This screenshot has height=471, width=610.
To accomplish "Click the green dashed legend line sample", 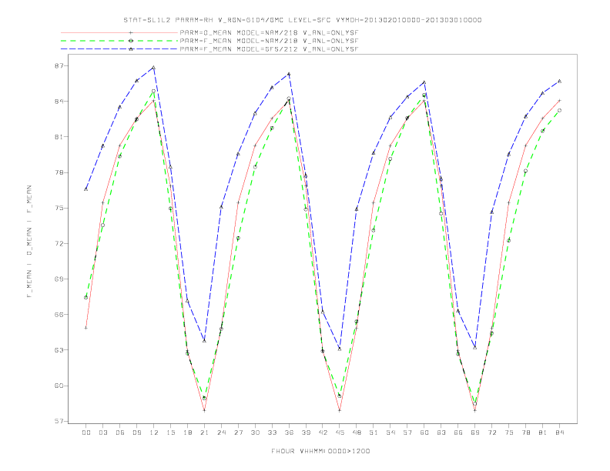I will pyautogui.click(x=119, y=41).
